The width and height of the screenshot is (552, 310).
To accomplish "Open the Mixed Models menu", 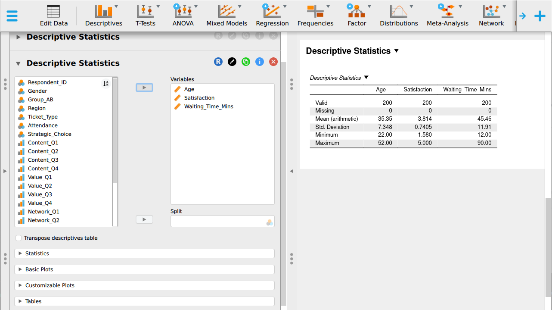I will pyautogui.click(x=227, y=16).
